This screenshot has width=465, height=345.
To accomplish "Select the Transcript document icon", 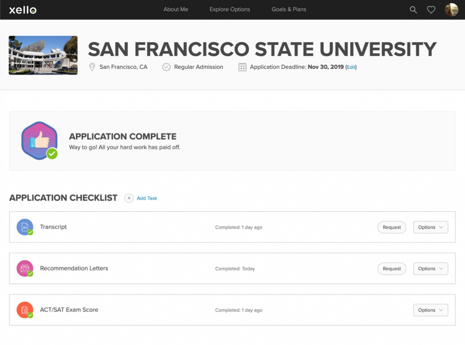I will pos(25,227).
